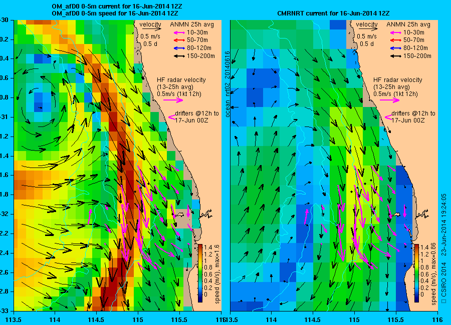Click longitude label '115' under left map
451x325 pixels.
(138, 319)
